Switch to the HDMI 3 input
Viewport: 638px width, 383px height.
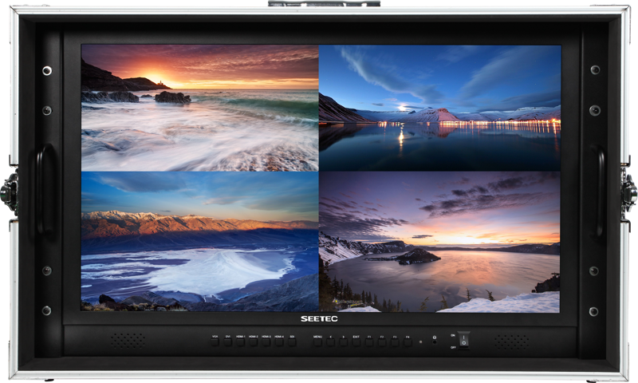pos(266,342)
